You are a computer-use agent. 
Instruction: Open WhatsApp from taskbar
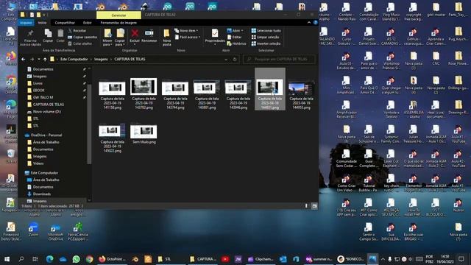tap(77, 259)
